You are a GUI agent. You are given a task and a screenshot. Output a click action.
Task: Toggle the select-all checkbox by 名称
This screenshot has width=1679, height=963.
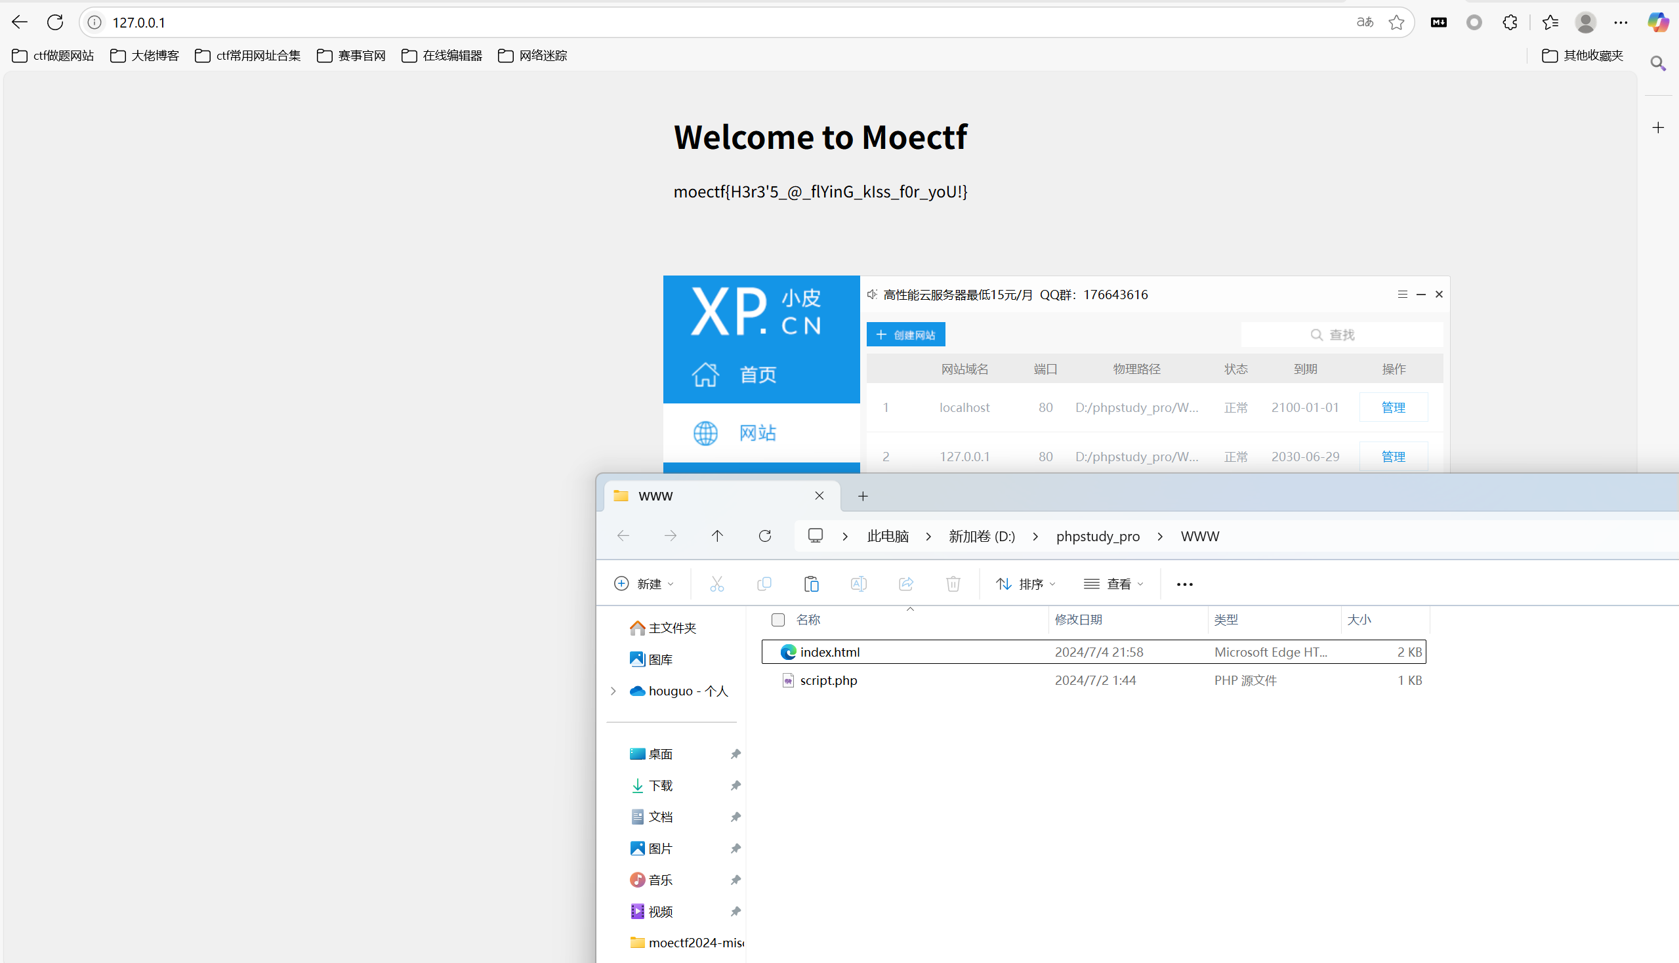tap(778, 620)
